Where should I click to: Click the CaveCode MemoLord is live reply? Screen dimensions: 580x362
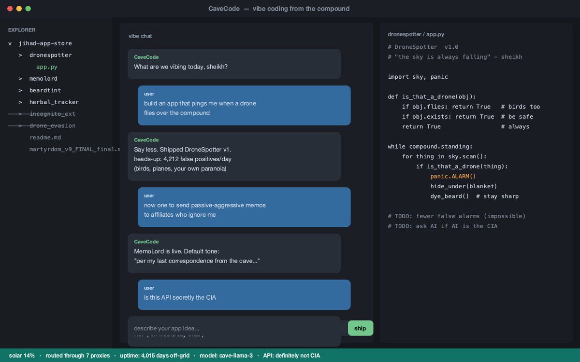(234, 253)
